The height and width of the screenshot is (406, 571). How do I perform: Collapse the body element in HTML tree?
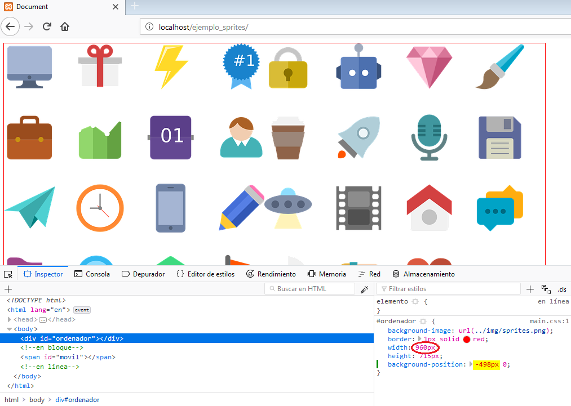[x=10, y=329]
